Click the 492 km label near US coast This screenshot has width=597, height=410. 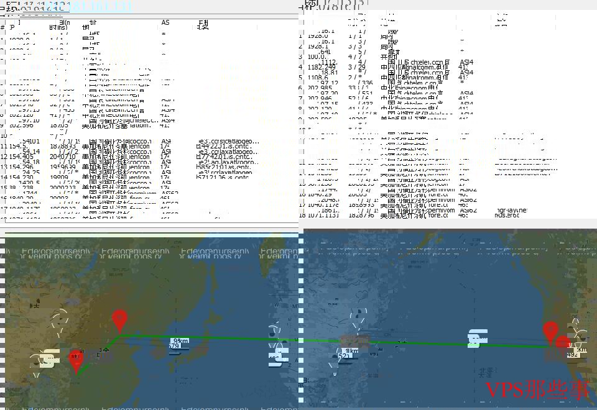pos(573,354)
